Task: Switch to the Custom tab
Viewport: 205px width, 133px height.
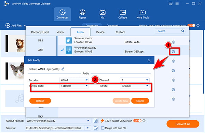Action: (120, 32)
